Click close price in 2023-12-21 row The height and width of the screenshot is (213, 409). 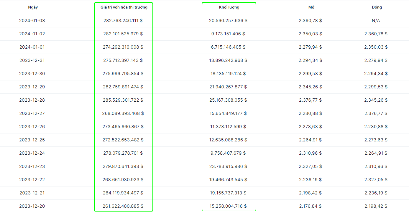pyautogui.click(x=376, y=193)
